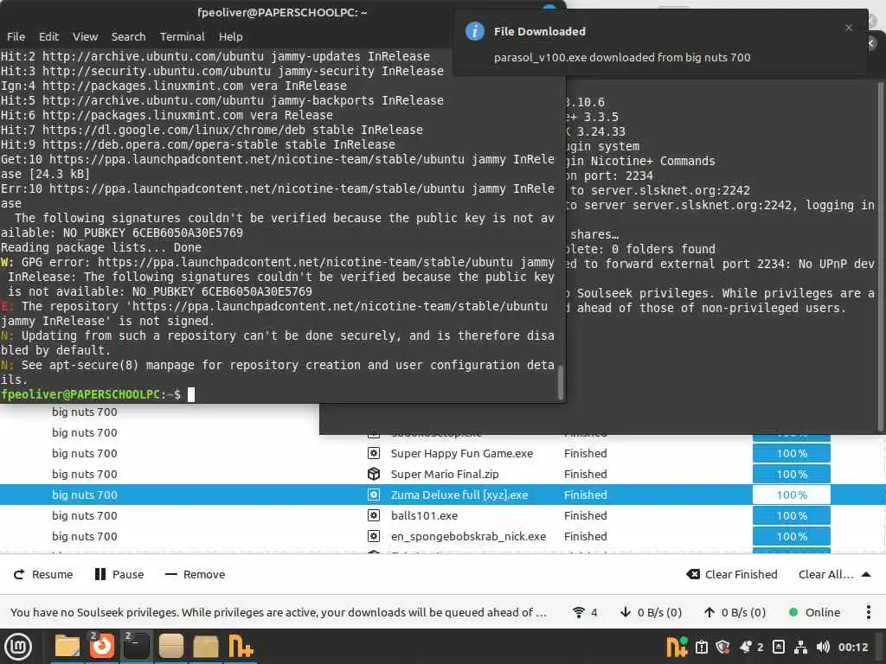
Task: Click the Pause button in Nicotine+
Action: pos(119,574)
